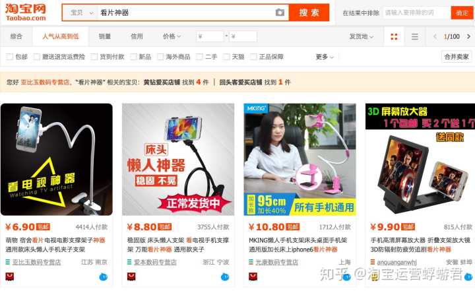Enable the 包邮 free shipping checkbox
This screenshot has height=293, width=475.
point(10,57)
